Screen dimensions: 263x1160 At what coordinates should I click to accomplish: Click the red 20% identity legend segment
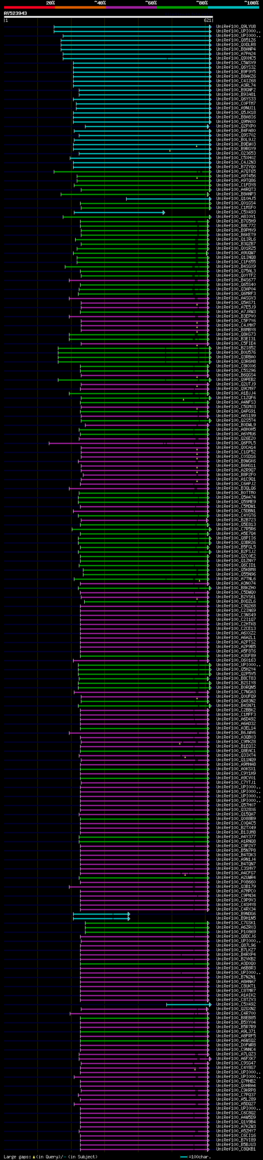coord(29,7)
